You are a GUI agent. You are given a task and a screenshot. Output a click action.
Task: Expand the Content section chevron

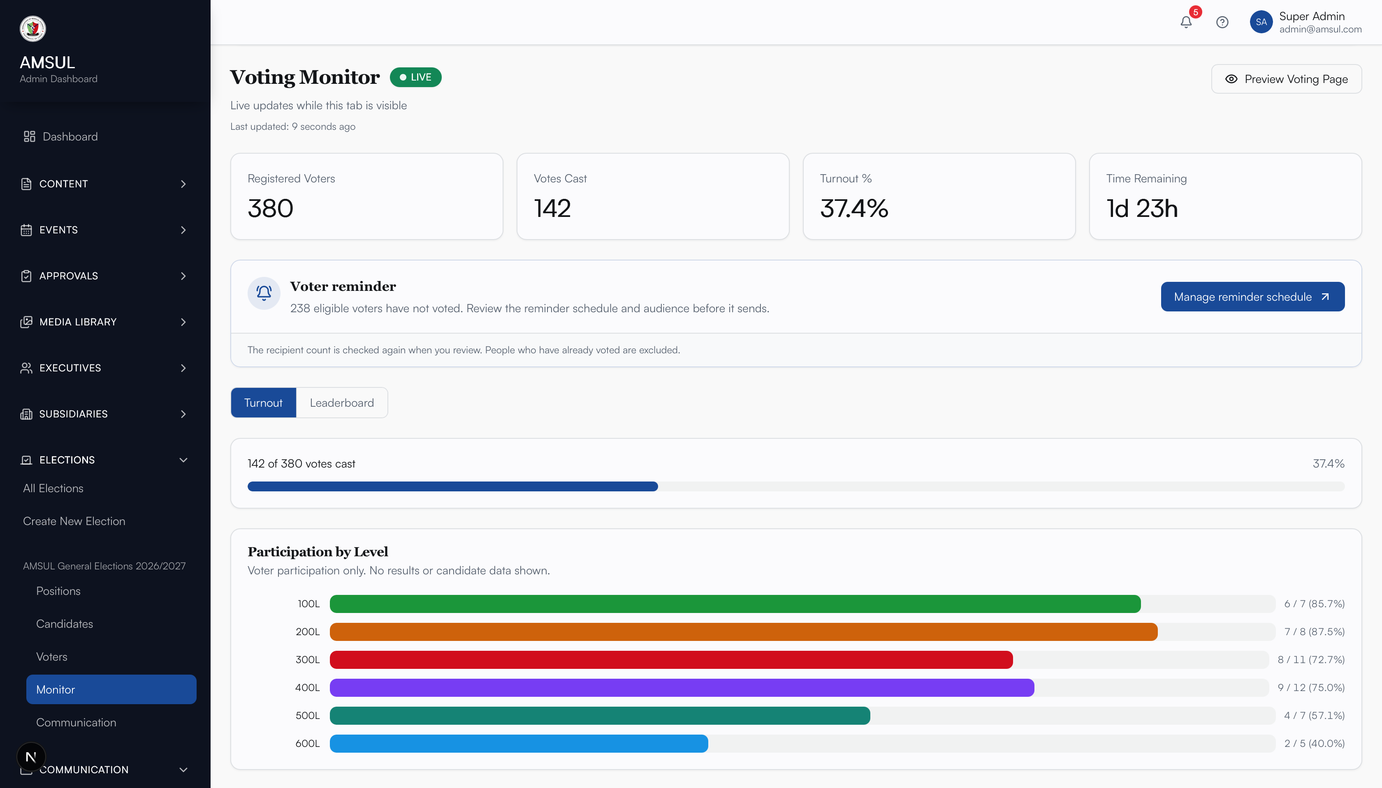(183, 184)
